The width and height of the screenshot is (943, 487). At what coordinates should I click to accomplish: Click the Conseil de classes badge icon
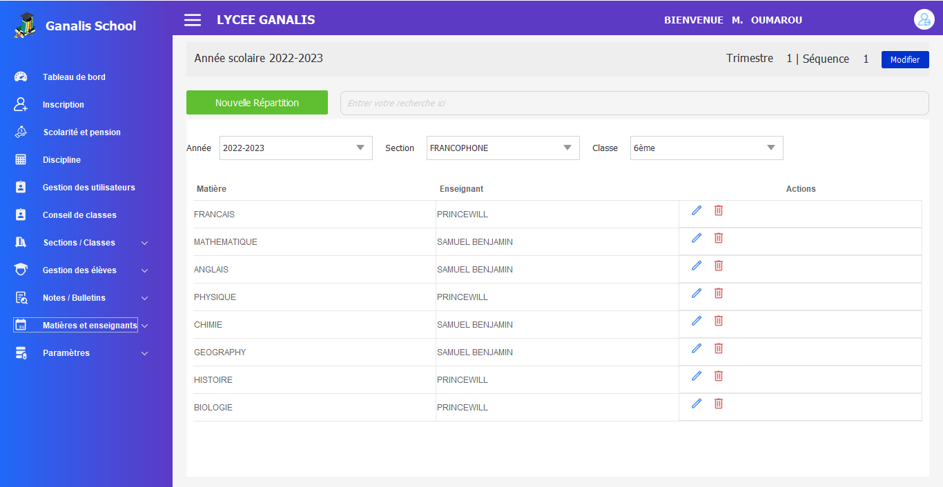pos(21,215)
